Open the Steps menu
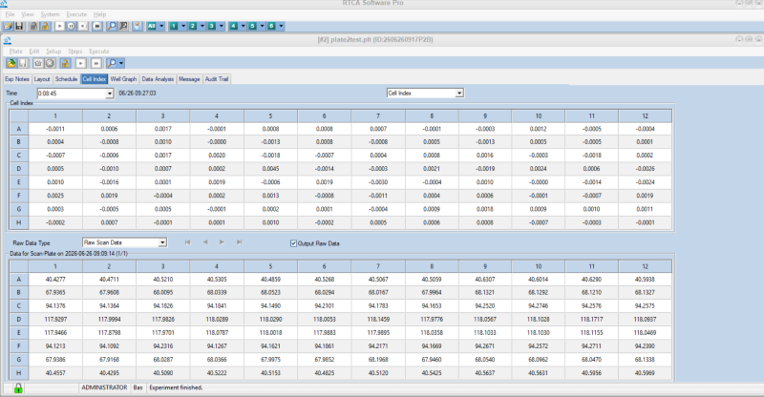The width and height of the screenshot is (764, 397). coord(75,52)
